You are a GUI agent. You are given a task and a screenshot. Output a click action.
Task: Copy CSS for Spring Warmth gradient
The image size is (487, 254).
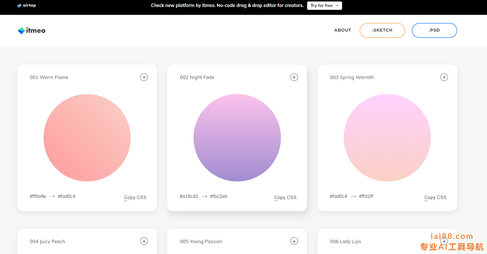pos(435,197)
